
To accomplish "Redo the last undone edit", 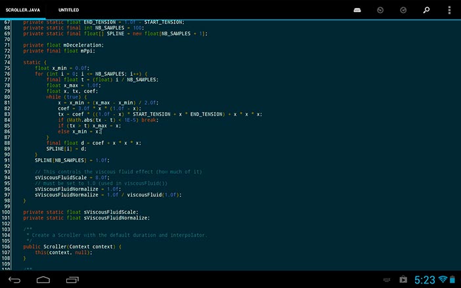I will click(x=403, y=10).
